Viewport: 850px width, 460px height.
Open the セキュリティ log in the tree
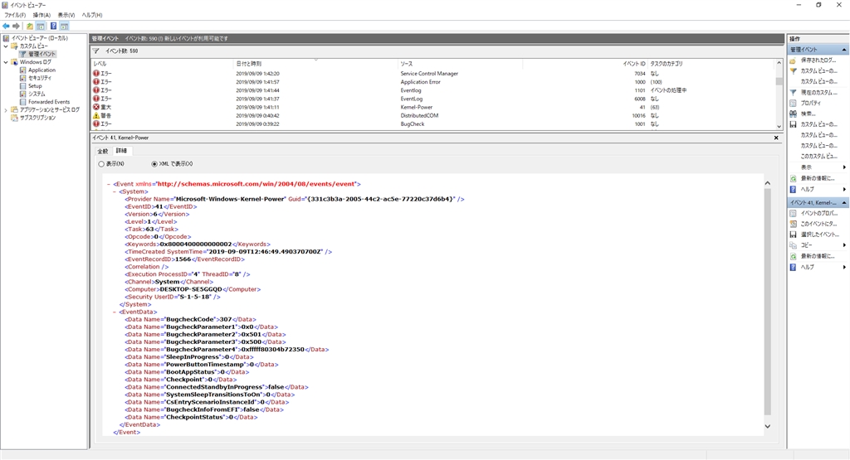[40, 78]
